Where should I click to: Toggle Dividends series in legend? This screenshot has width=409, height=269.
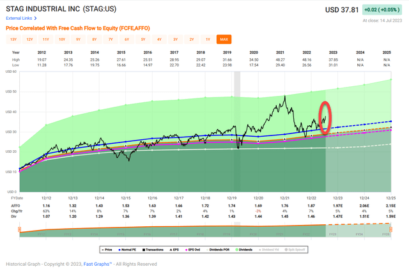click(x=244, y=250)
